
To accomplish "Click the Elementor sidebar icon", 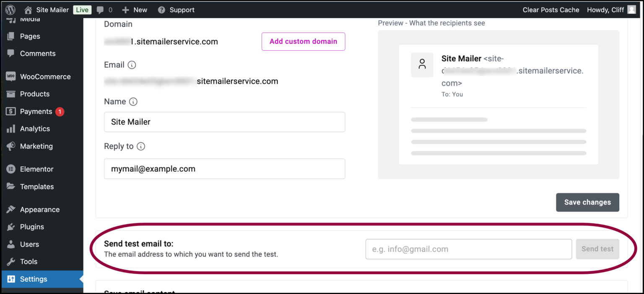I will pyautogui.click(x=11, y=169).
